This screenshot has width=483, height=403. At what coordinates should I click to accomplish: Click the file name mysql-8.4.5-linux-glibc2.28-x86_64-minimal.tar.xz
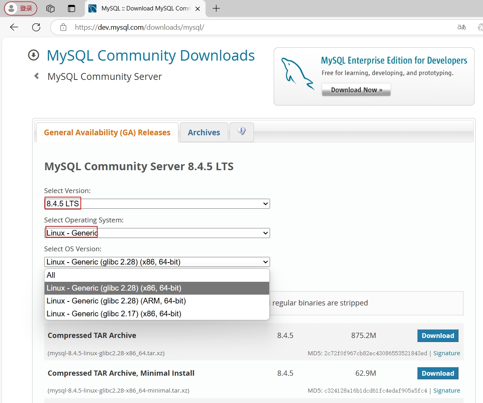pyautogui.click(x=118, y=390)
